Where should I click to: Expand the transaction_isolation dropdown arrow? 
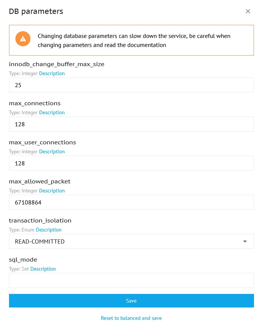245,241
